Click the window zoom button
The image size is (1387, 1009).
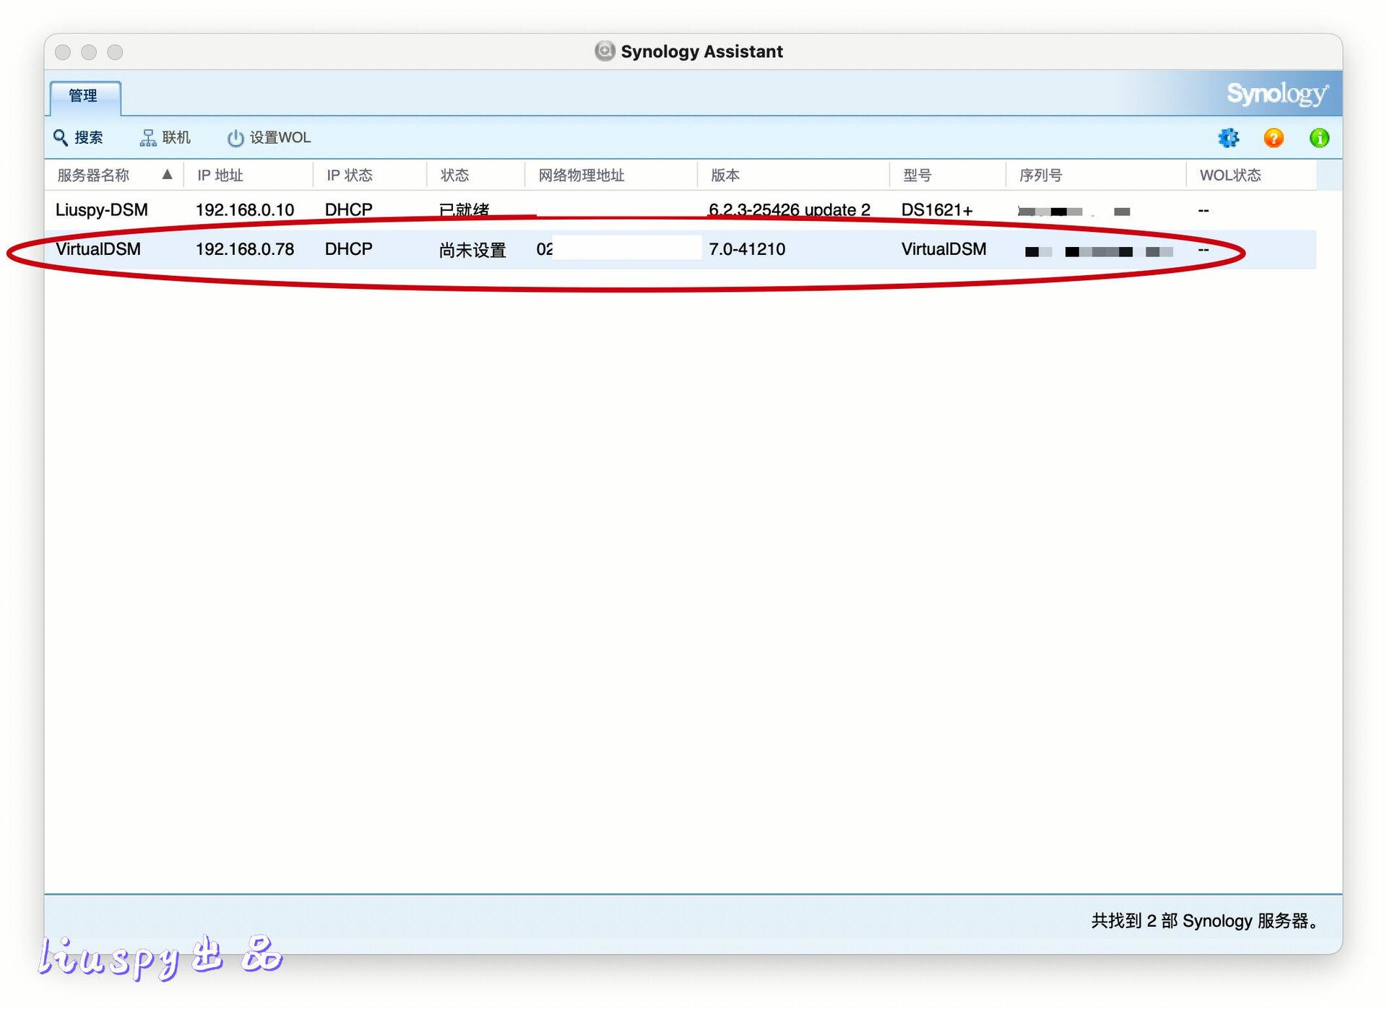115,52
